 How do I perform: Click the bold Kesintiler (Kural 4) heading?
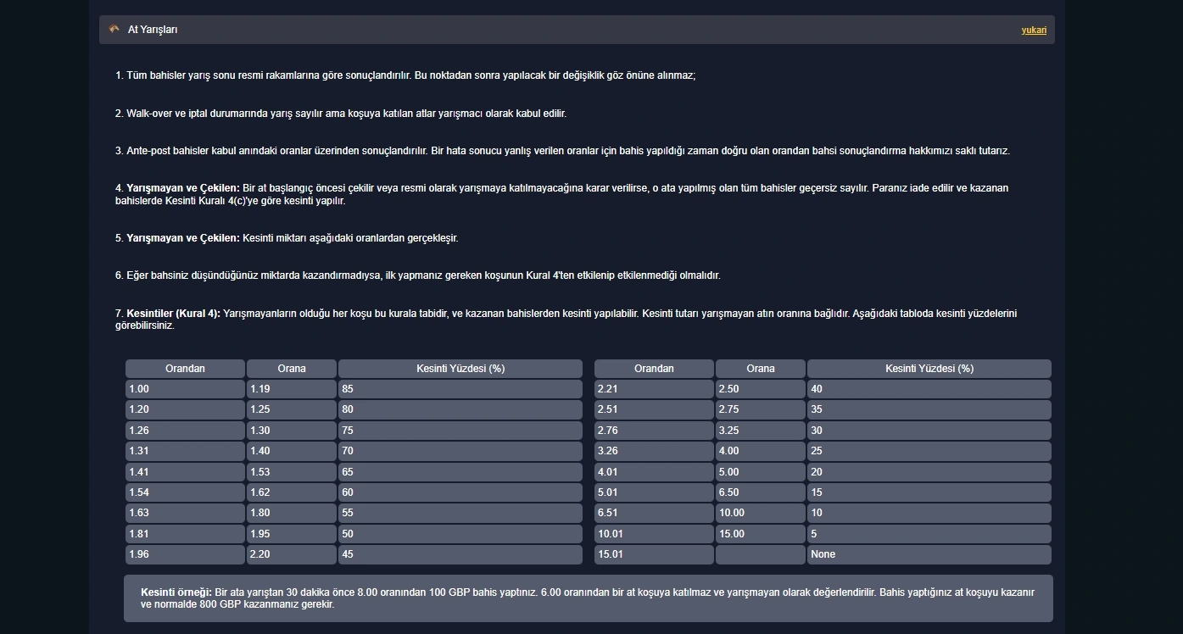173,314
